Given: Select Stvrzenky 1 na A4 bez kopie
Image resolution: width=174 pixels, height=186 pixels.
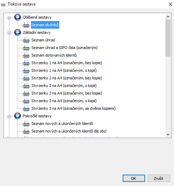Looking at the screenshot, I should point(67,63).
